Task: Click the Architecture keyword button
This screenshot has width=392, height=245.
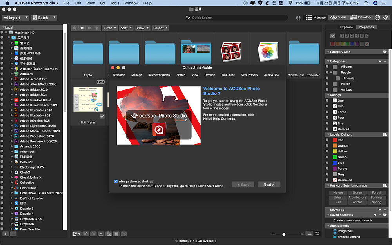Action: tap(357, 198)
